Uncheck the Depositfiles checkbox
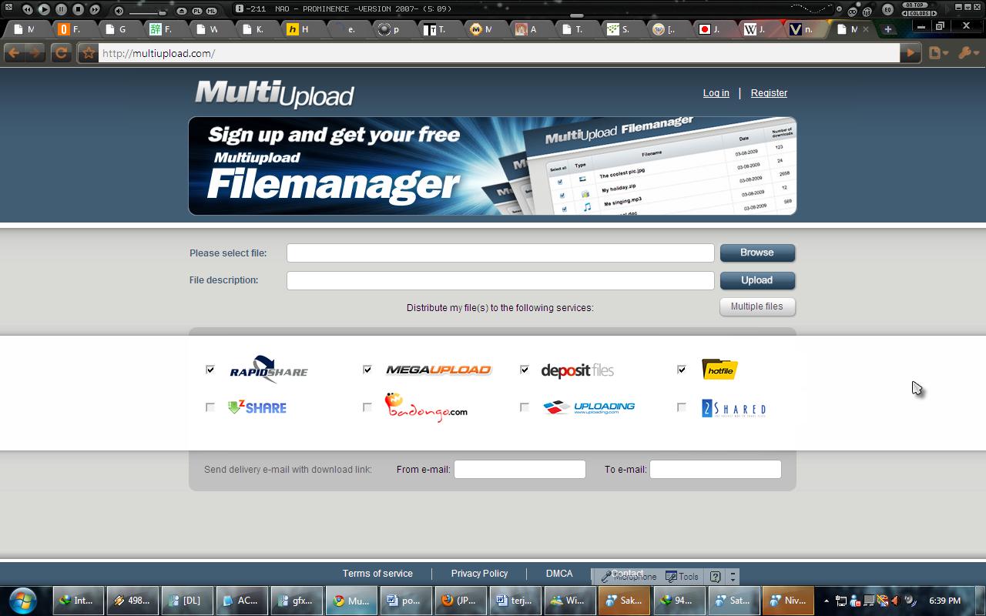The image size is (986, 616). tap(525, 370)
